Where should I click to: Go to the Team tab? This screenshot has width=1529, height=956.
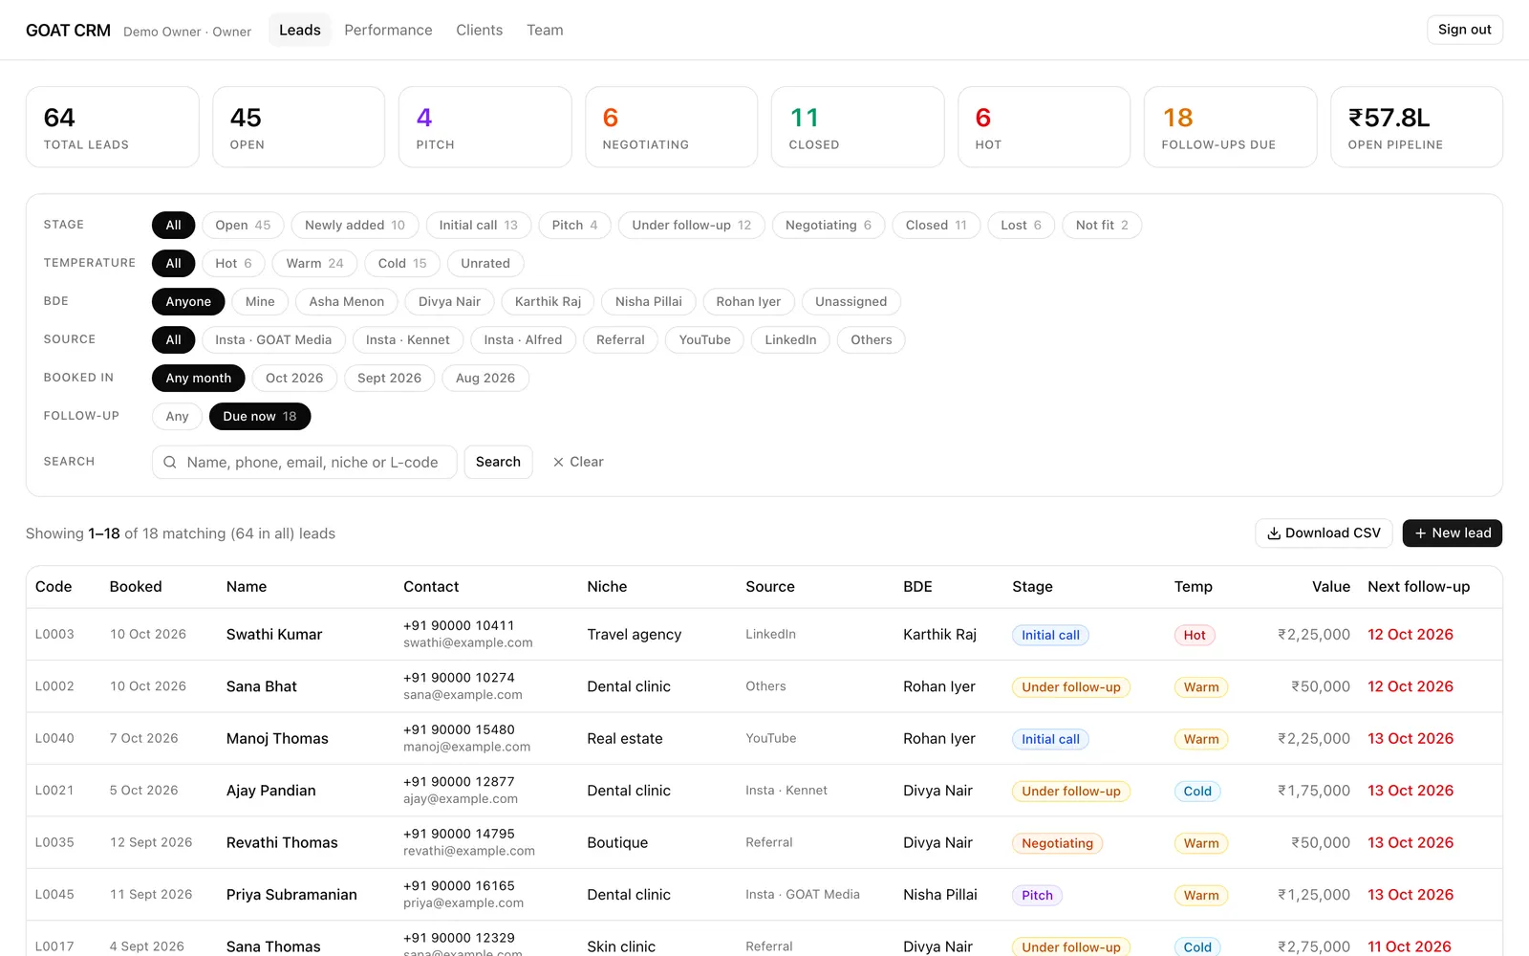[545, 30]
